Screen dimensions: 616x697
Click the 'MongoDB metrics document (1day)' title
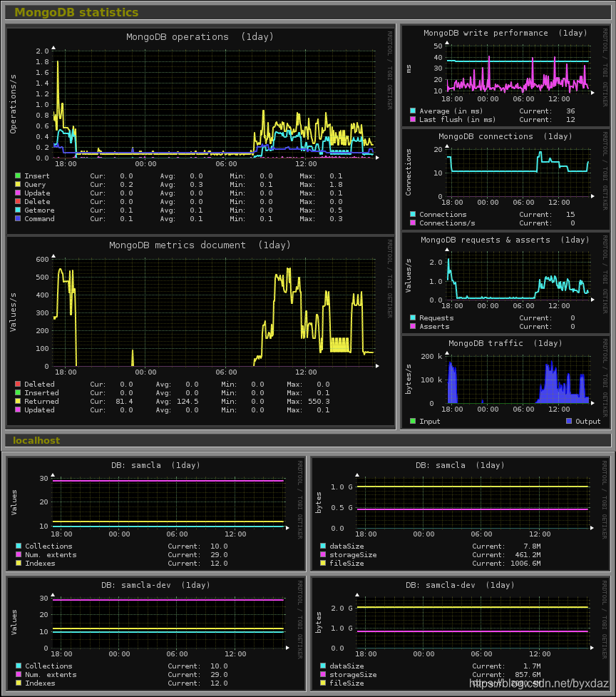(x=200, y=245)
